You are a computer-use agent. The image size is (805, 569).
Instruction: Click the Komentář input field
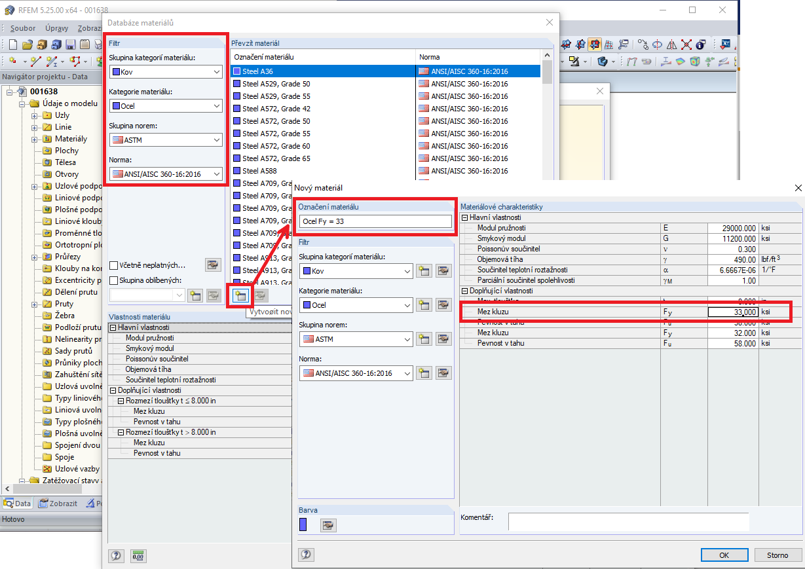pyautogui.click(x=628, y=521)
